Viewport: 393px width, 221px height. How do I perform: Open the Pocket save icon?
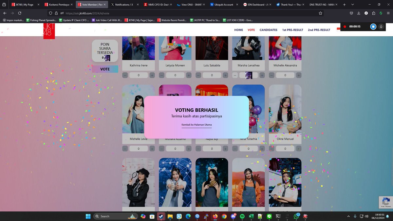(x=351, y=13)
